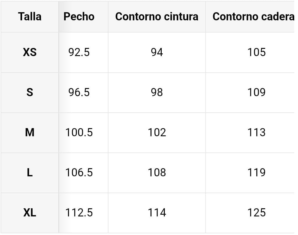Screen dimensions: 298x235
Task: Click the L pecho value 106.5
Action: tap(79, 173)
